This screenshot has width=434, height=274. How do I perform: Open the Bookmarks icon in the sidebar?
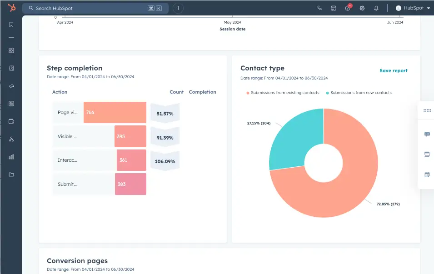click(x=11, y=25)
